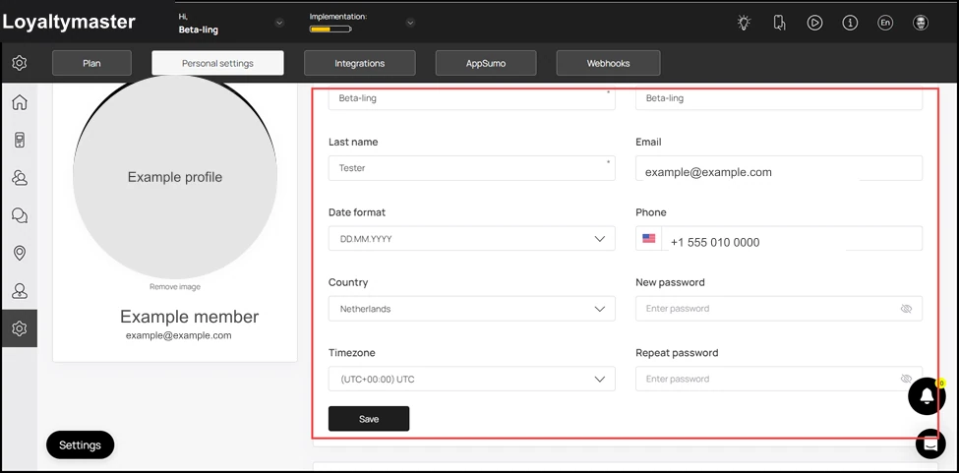Open the AppSumo tab
959x473 pixels.
pyautogui.click(x=486, y=63)
